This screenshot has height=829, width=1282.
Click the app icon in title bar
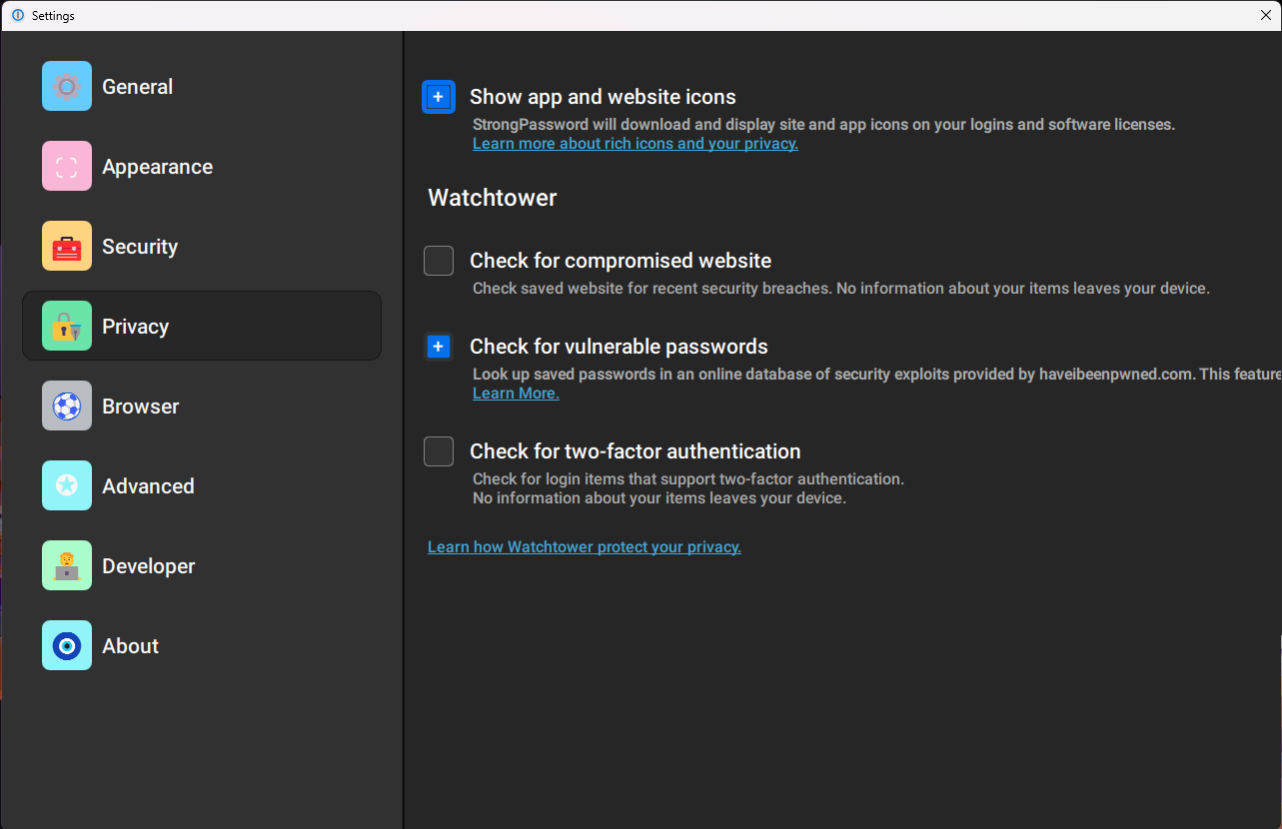tap(17, 15)
